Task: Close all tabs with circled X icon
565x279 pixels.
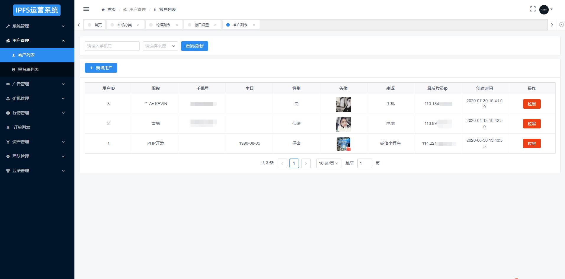Action: (561, 25)
